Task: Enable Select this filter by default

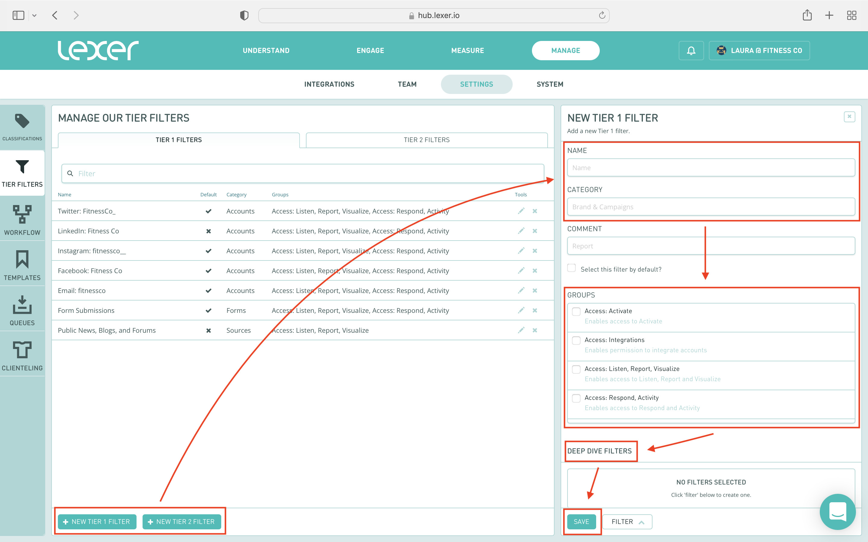Action: [571, 268]
